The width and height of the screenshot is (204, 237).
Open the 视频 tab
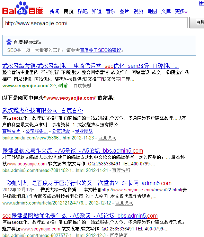click(x=138, y=11)
